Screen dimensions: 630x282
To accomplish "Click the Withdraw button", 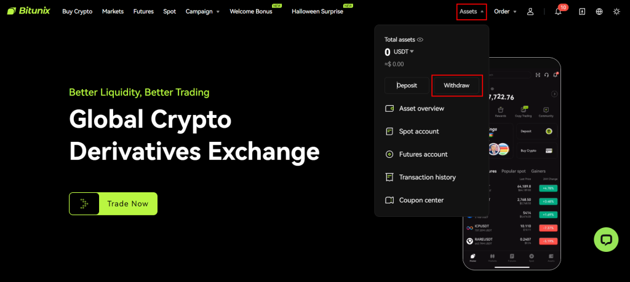I will pos(457,85).
